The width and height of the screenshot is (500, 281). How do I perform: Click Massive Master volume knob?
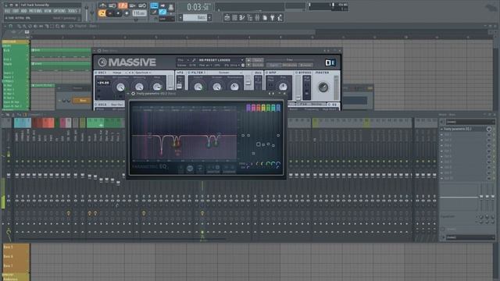click(x=323, y=87)
